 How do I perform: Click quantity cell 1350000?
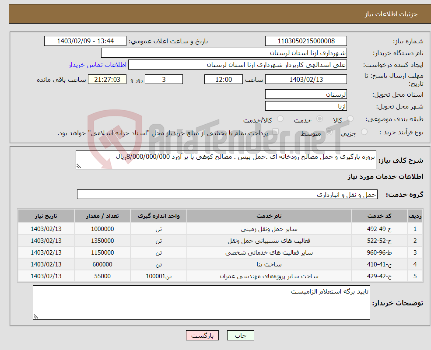[102, 241]
